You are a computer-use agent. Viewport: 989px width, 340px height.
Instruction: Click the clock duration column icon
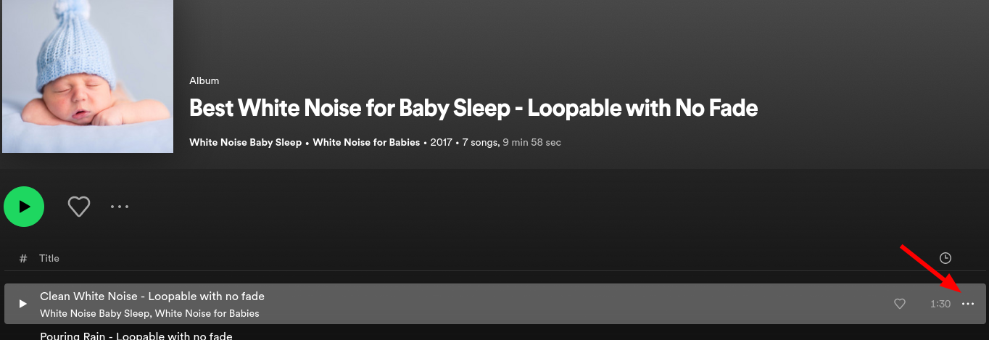945,258
